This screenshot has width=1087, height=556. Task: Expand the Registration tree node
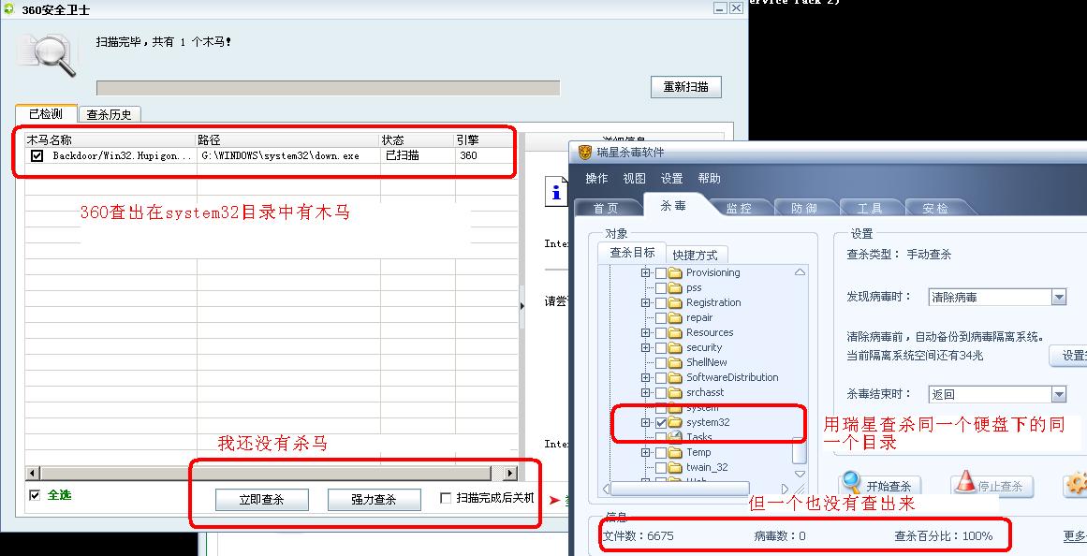645,303
